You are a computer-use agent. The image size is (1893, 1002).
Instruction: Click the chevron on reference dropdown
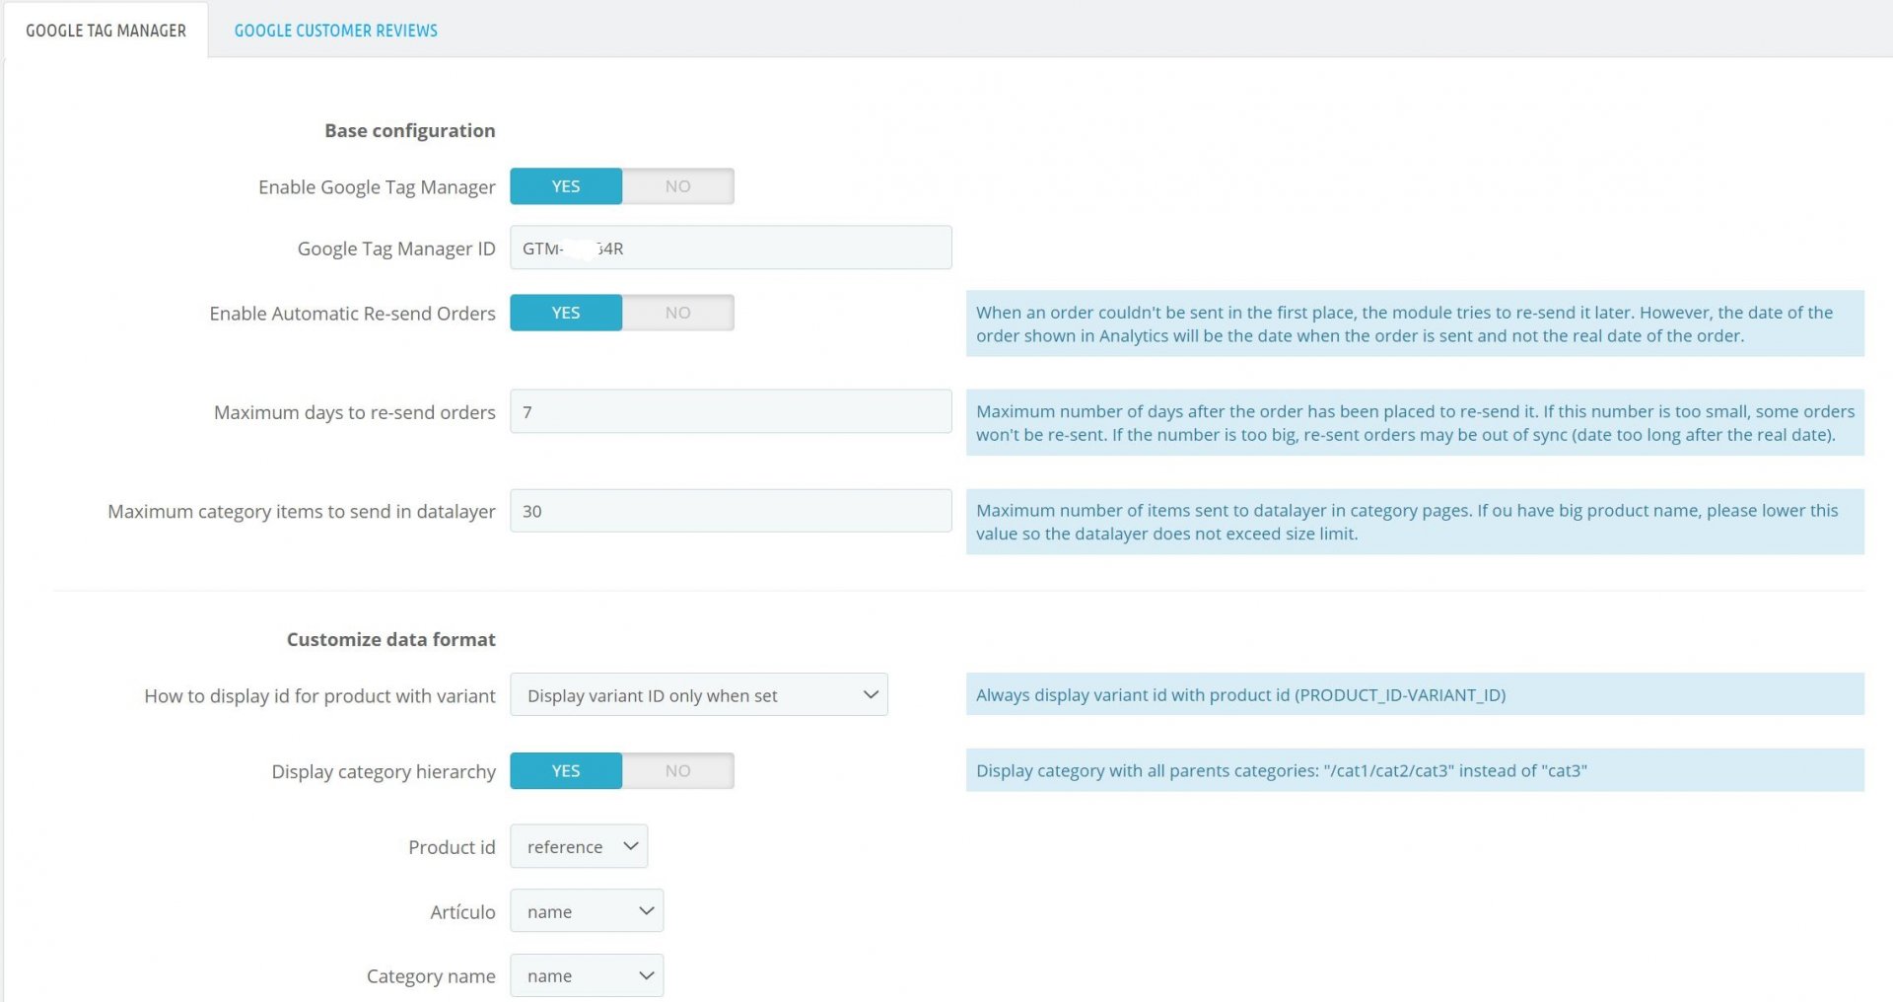[631, 846]
